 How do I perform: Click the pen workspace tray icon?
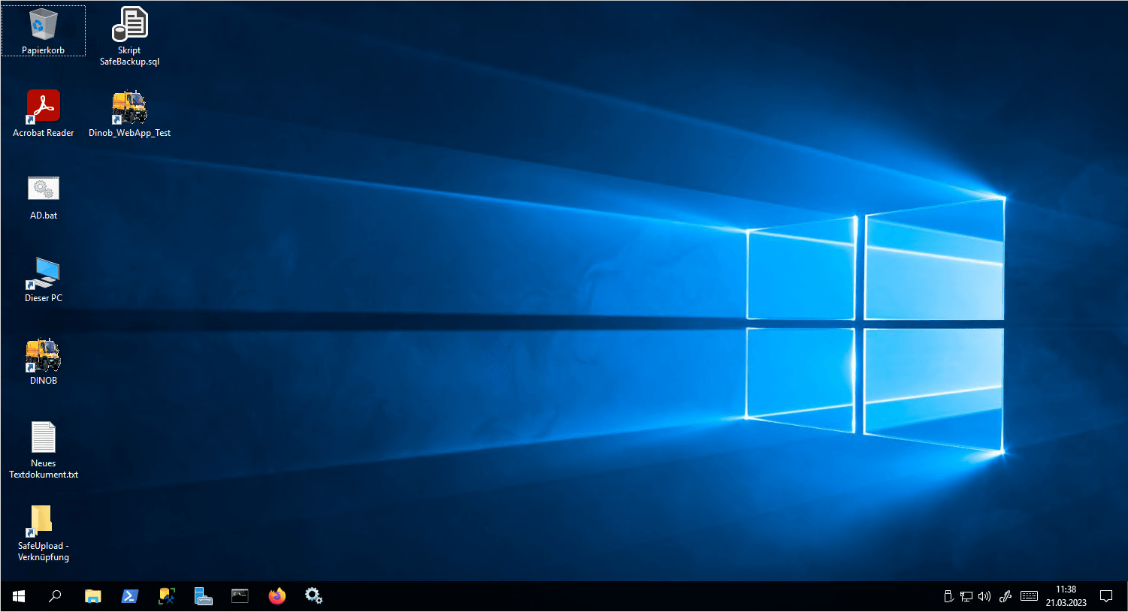click(x=1006, y=596)
